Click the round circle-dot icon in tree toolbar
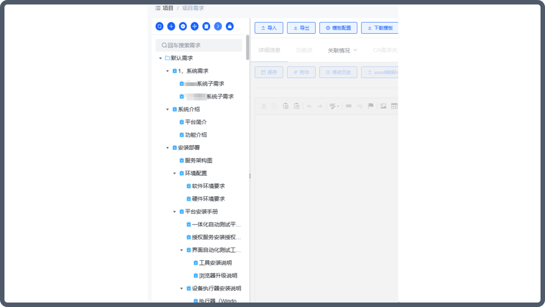This screenshot has width=545, height=307. (x=183, y=26)
